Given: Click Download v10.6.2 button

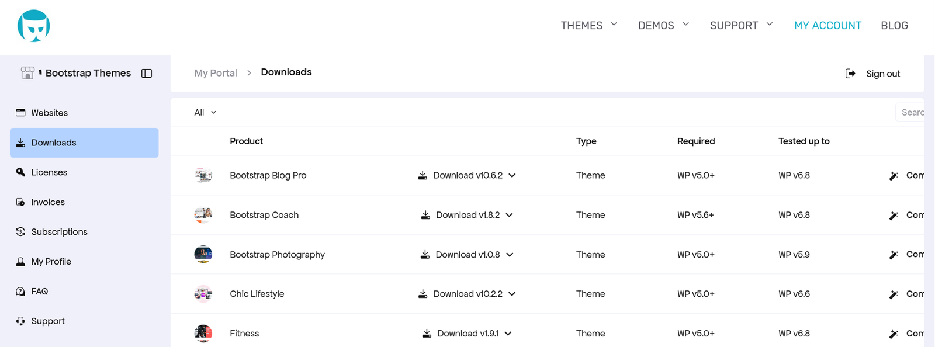Looking at the screenshot, I should point(467,175).
